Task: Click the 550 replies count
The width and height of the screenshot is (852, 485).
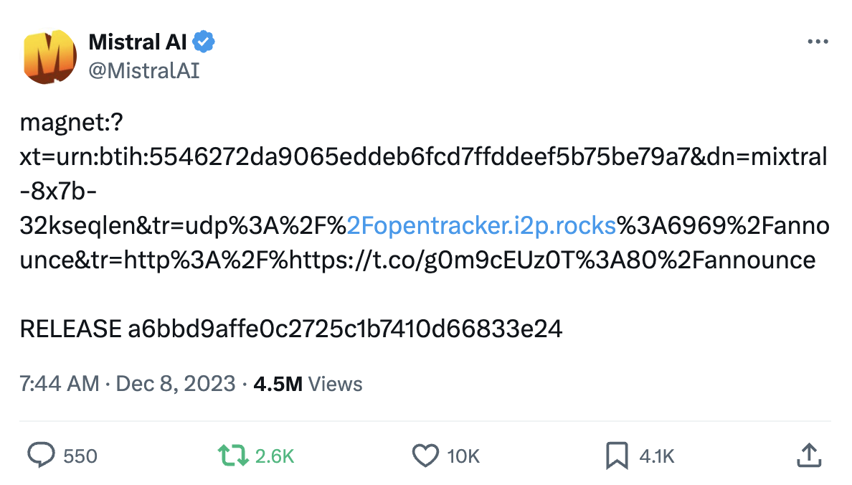Action: 80,456
